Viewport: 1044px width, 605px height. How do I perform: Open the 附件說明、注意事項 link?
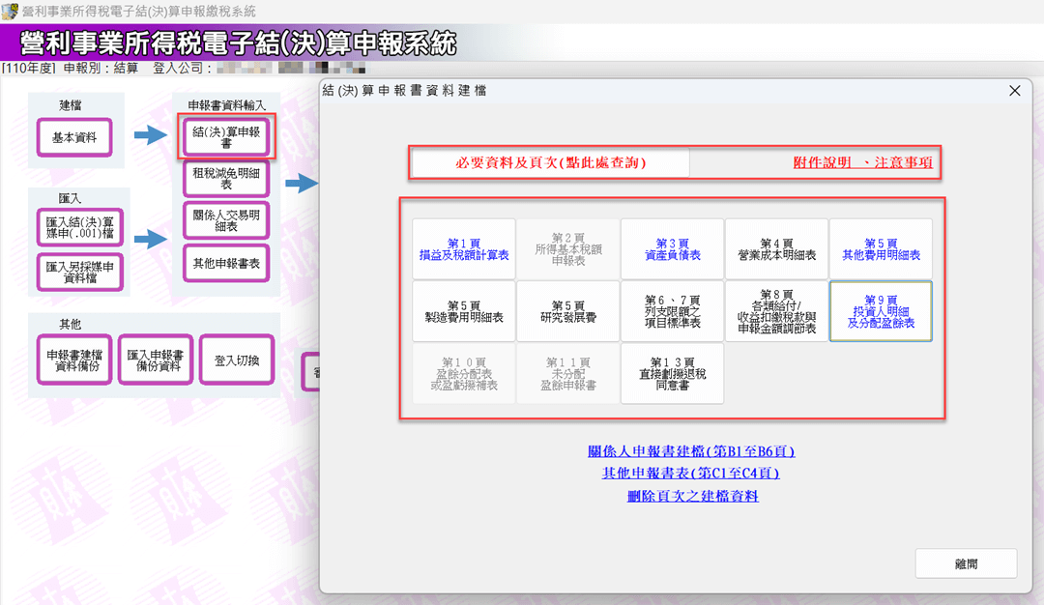coord(862,163)
